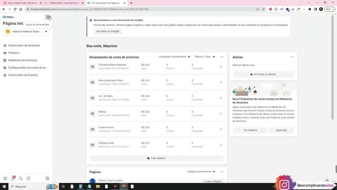Open the notifications icon with red badge
Viewport: 337px width, 190px height.
13,178
